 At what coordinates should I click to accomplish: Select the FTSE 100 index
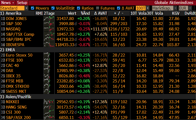pyautogui.click(x=14, y=60)
